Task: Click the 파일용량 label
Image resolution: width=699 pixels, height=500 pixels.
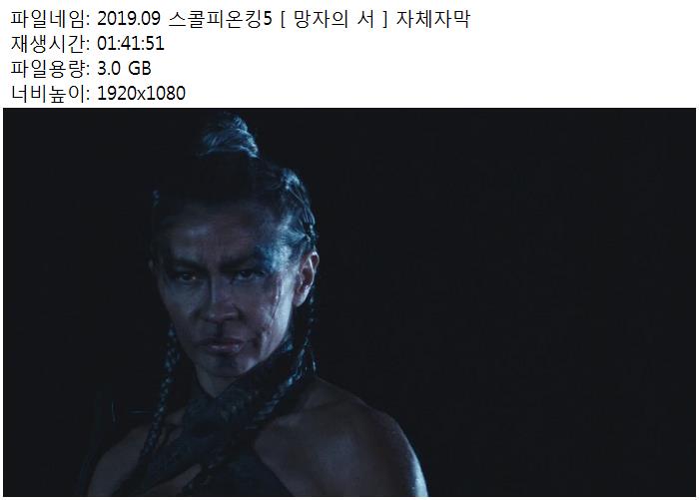Action: (x=50, y=69)
